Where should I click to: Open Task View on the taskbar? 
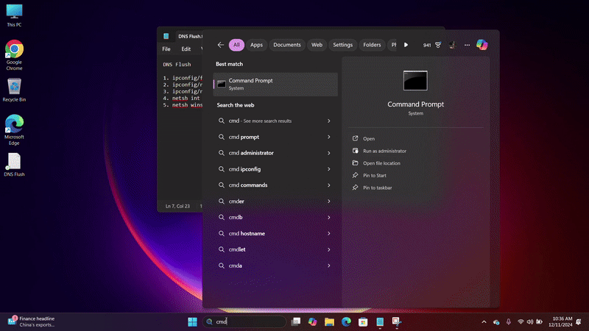pos(296,321)
